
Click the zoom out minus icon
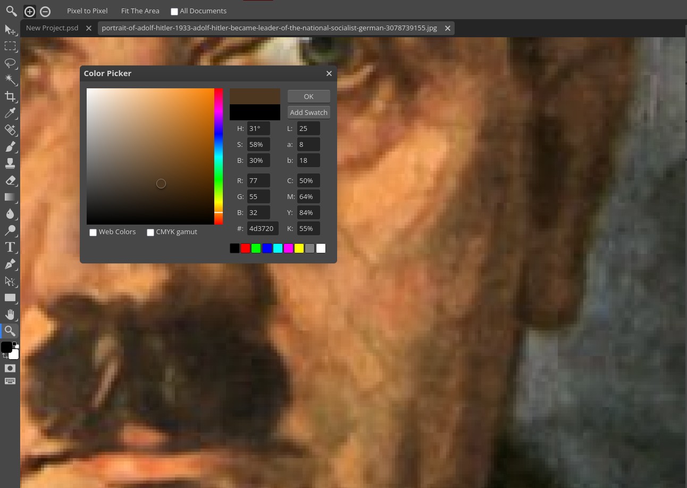[x=45, y=11]
